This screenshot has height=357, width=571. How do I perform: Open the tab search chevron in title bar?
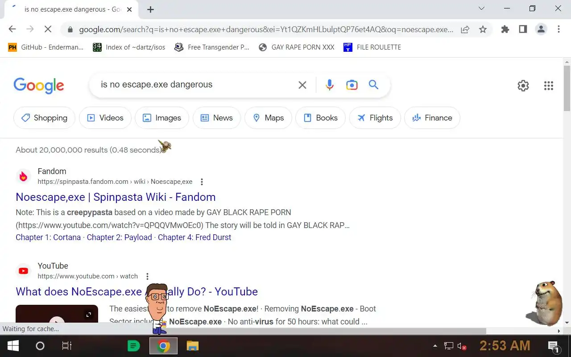pyautogui.click(x=481, y=8)
